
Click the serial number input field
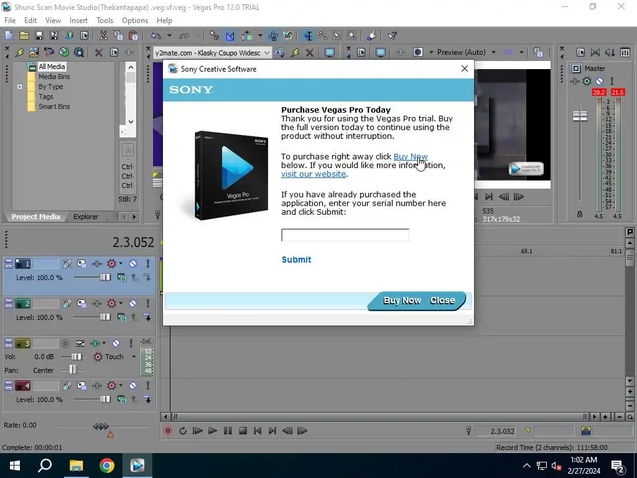tap(345, 235)
